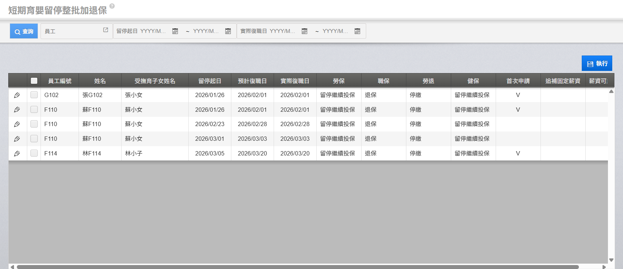The height and width of the screenshot is (269, 623).
Task: Click the help question mark beside page title
Action: click(x=112, y=6)
